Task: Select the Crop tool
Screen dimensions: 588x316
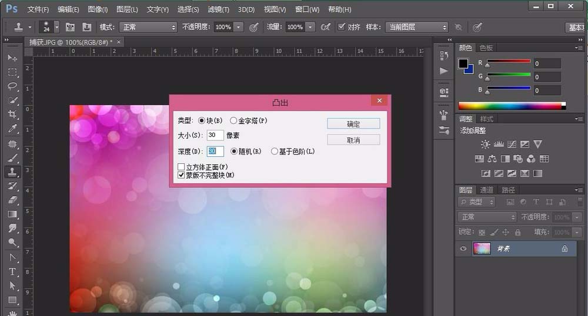Action: click(x=12, y=114)
